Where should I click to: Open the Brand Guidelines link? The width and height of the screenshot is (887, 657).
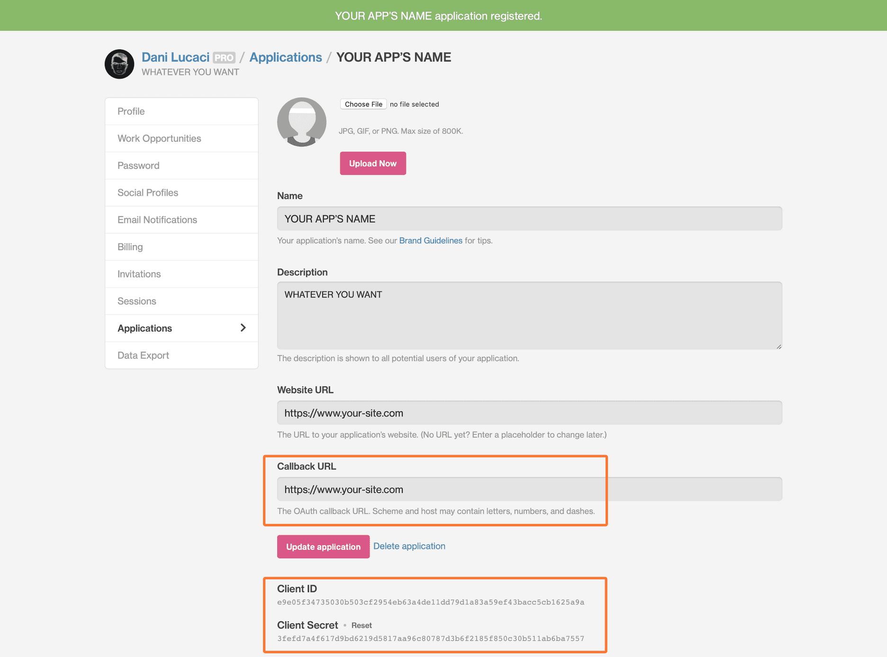coord(430,240)
